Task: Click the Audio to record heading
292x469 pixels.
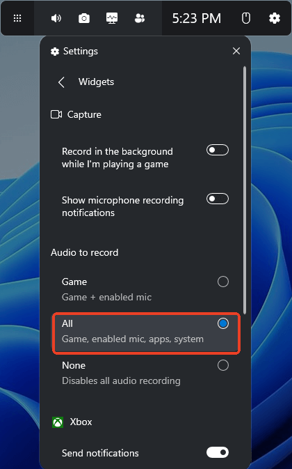Action: click(x=84, y=253)
